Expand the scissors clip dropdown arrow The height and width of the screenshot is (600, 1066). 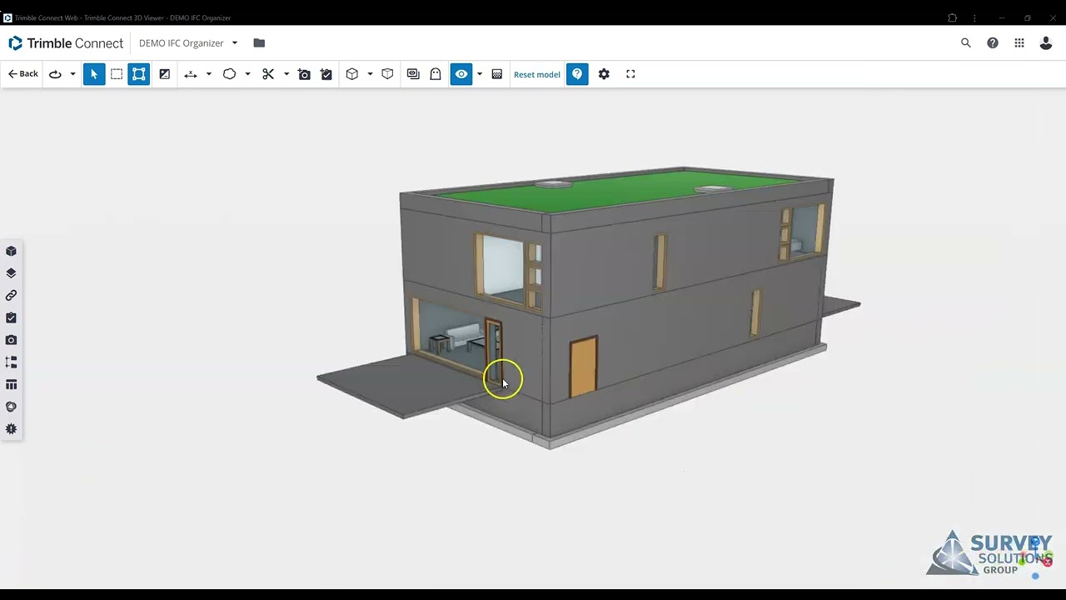286,74
